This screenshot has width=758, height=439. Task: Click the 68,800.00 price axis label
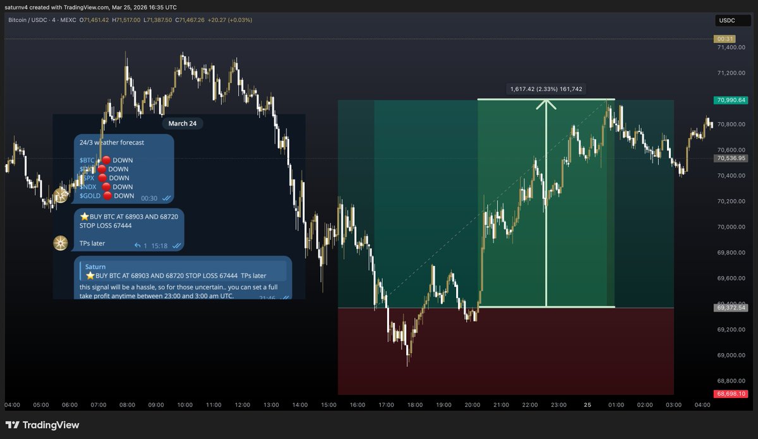pyautogui.click(x=731, y=381)
